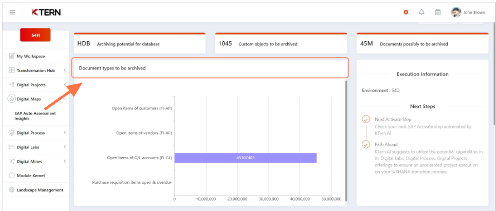Viewport: 496px width, 211px height.
Task: Click the 20,000,000 axis label
Action: (237, 199)
